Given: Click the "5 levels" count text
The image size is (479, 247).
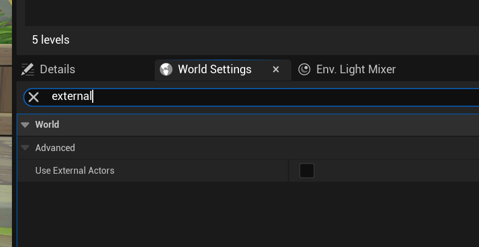Looking at the screenshot, I should pos(51,40).
